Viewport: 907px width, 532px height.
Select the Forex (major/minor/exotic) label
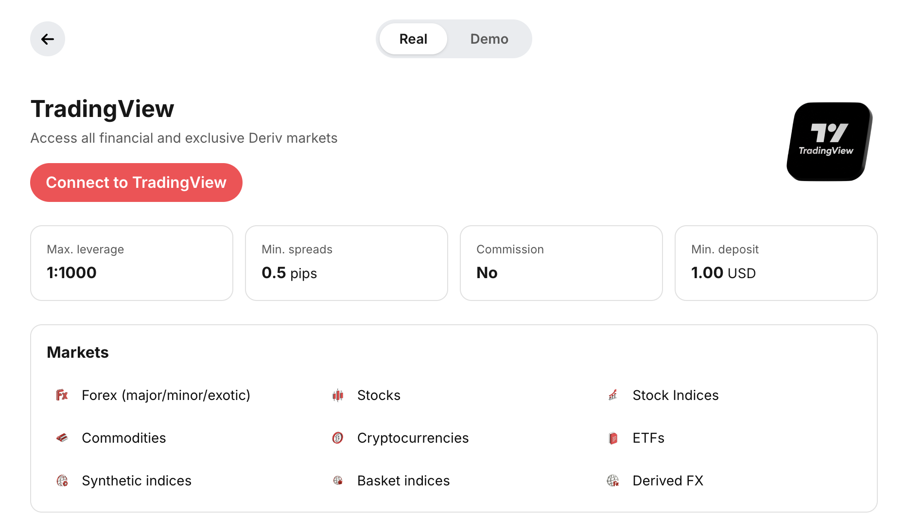(x=166, y=395)
